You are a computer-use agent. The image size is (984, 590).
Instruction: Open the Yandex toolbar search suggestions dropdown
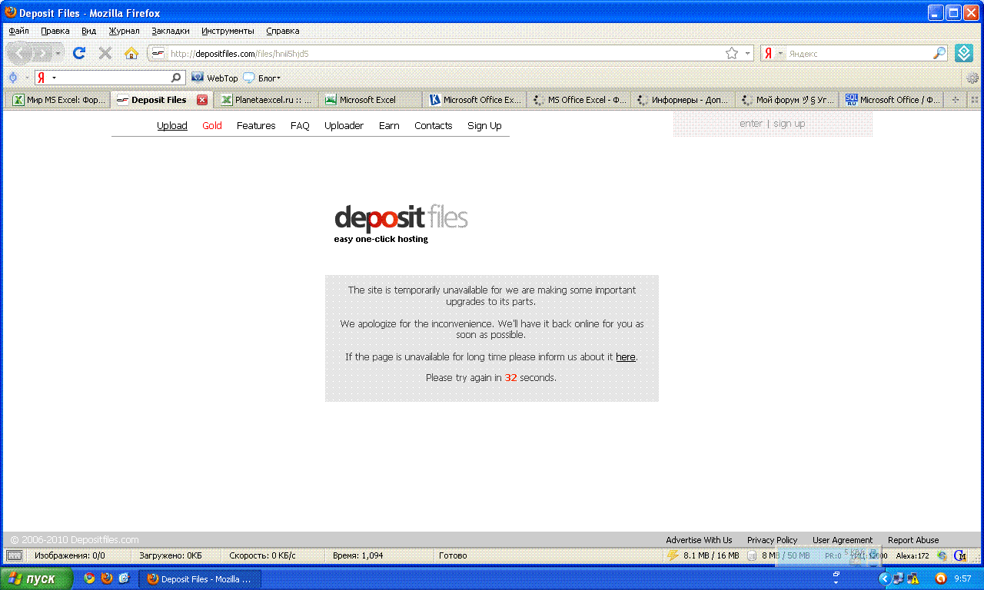[x=54, y=78]
